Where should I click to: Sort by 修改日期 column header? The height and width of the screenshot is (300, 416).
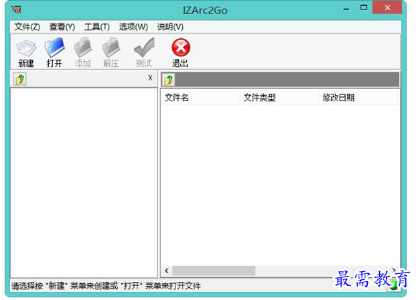pos(358,98)
